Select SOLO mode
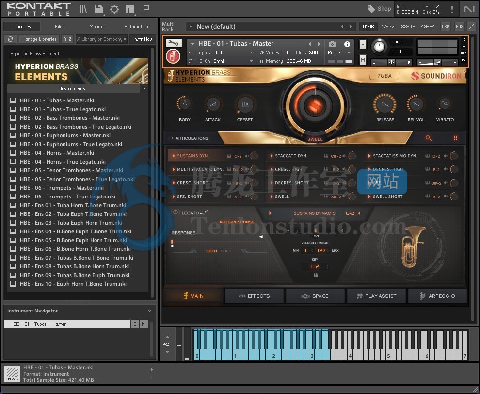Viewport: 480px width, 394px height. pyautogui.click(x=211, y=251)
